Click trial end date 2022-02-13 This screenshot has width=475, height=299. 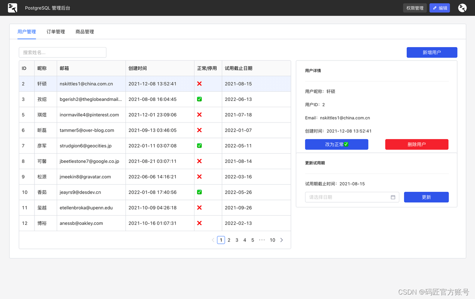[238, 223]
